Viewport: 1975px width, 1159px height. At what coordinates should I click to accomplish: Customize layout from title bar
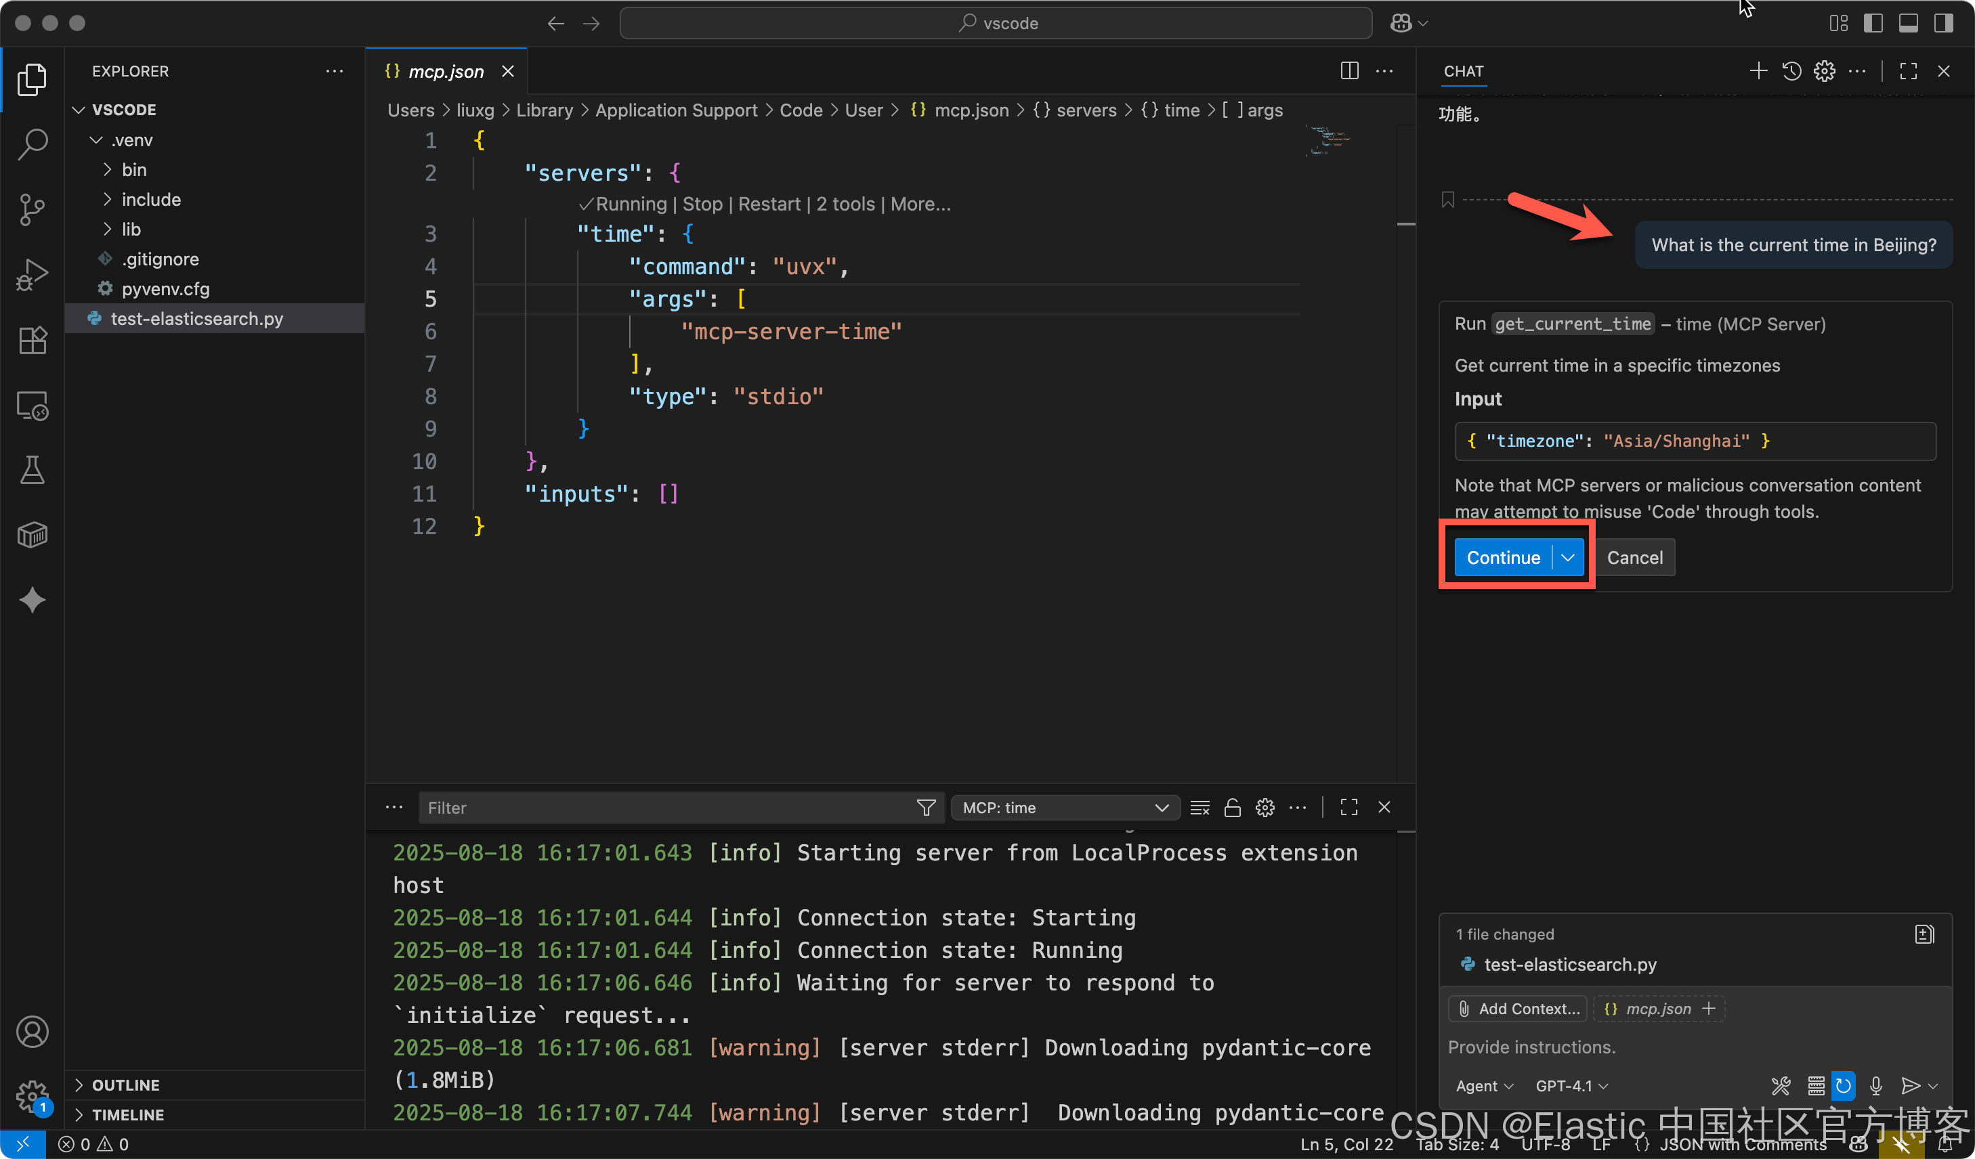(1839, 24)
